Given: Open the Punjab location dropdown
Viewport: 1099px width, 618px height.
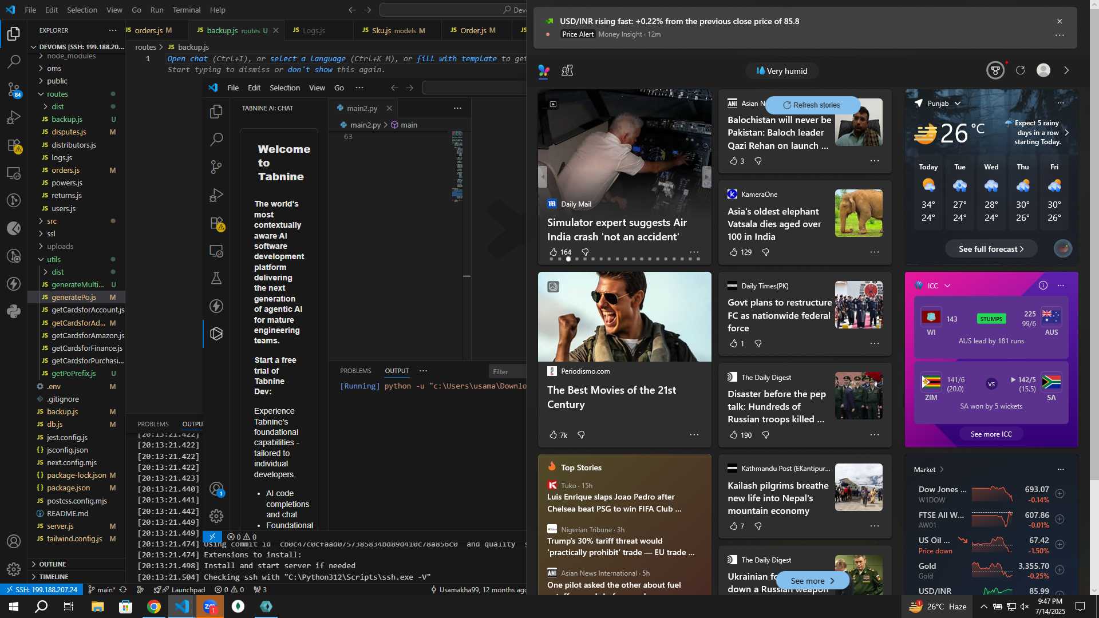Looking at the screenshot, I should tap(958, 104).
